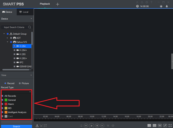The height and width of the screenshot is (128, 173).
Task: Click the magnifier search icon in device search
Action: 30,27
